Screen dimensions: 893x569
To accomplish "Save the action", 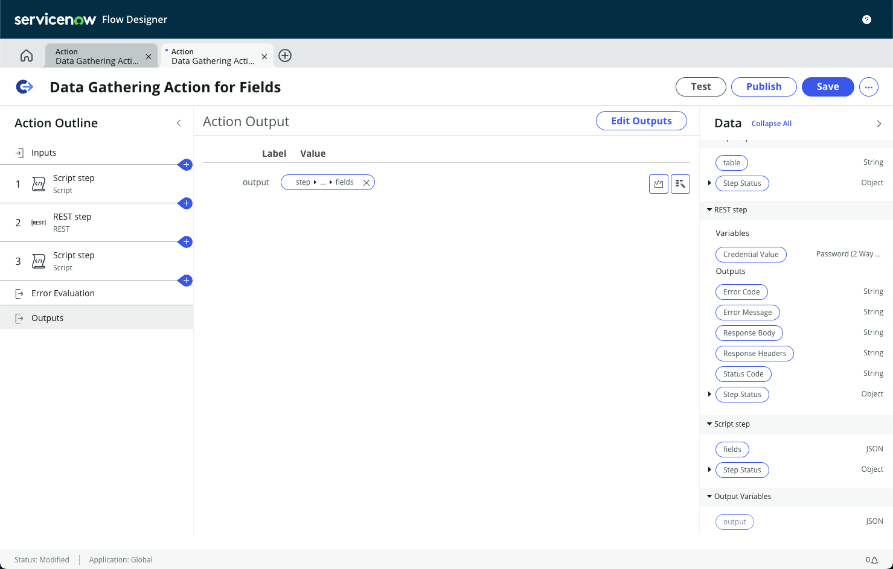I will tap(828, 87).
